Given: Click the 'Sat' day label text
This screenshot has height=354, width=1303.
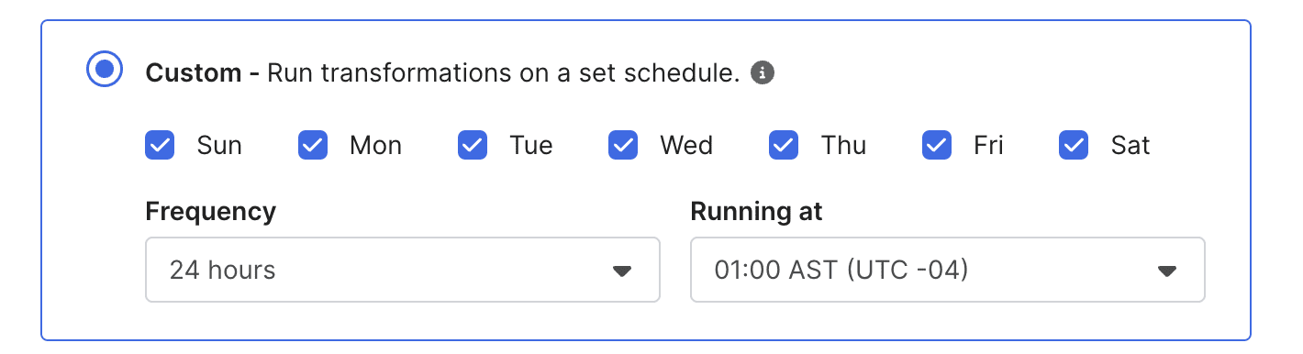Looking at the screenshot, I should (x=1130, y=145).
